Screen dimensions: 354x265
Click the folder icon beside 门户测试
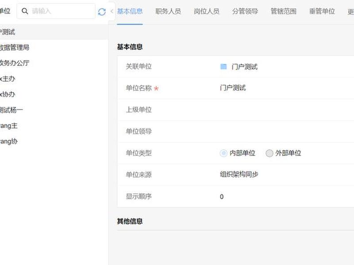tap(223, 67)
